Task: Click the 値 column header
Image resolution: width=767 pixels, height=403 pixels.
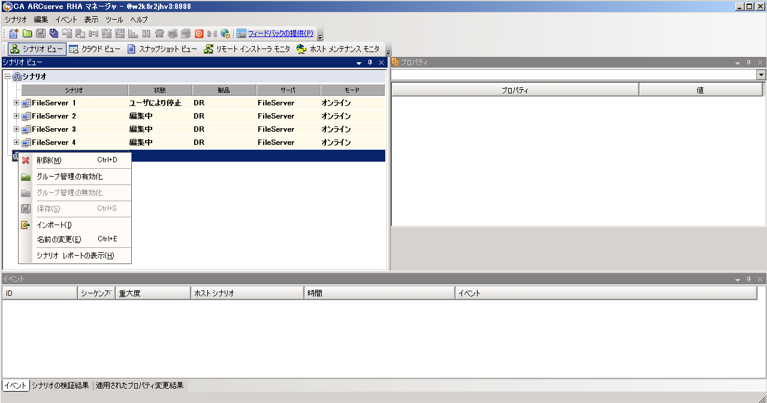Action: coord(700,90)
